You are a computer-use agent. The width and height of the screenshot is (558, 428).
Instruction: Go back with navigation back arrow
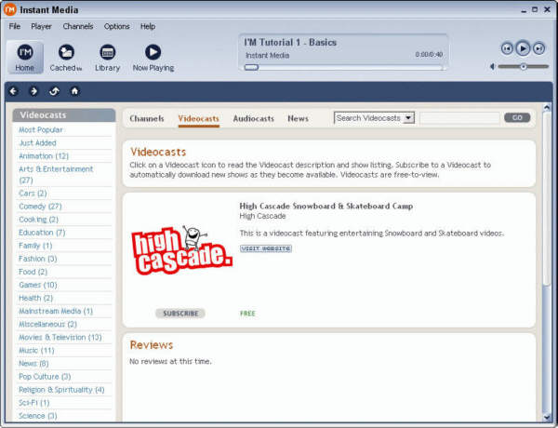[x=14, y=91]
